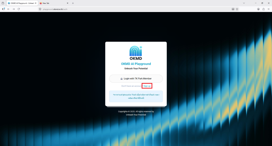Click the lock icon on login button

121,79
